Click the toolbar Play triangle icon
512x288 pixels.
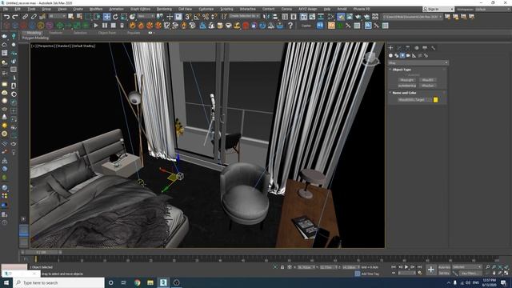tap(96, 25)
